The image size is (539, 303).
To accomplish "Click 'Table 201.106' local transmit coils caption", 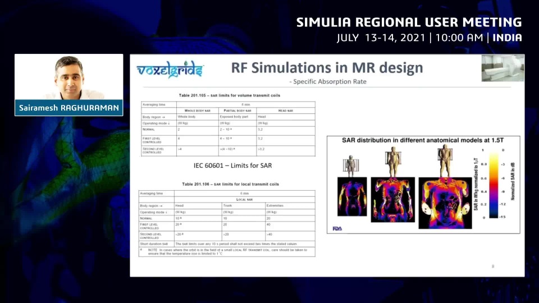I will tap(230, 184).
